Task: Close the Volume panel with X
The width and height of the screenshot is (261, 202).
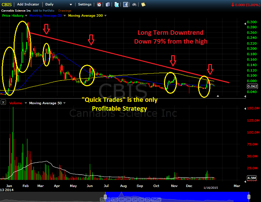Action: (3, 102)
